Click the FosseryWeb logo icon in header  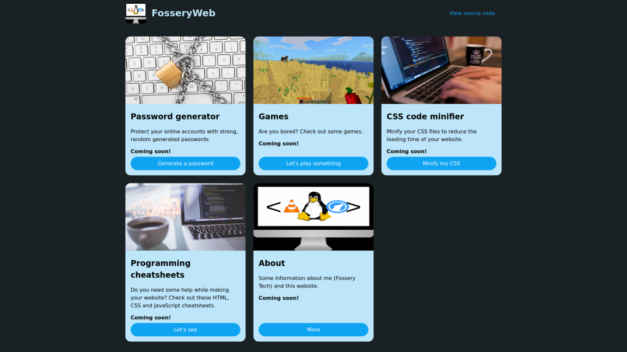136,13
